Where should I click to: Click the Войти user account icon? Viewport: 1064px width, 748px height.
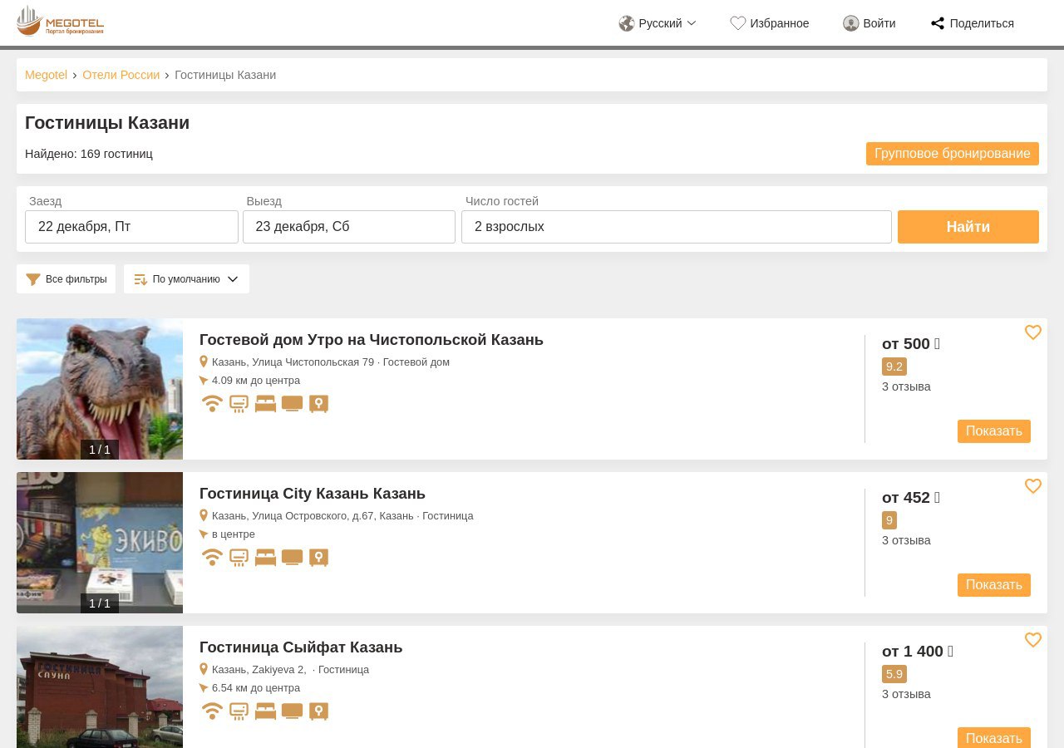pos(850,23)
